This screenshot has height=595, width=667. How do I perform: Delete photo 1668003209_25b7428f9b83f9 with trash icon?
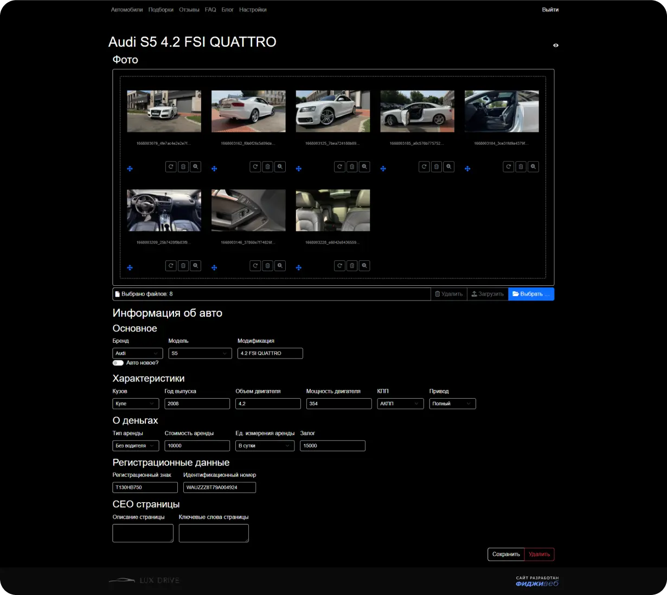[x=183, y=266]
